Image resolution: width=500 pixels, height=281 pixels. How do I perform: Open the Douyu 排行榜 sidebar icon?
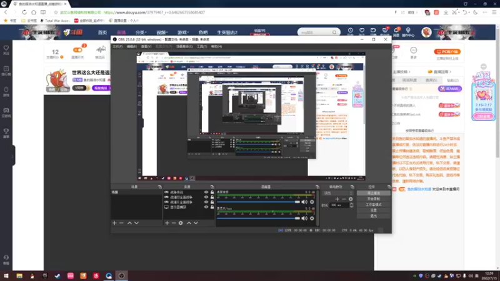point(6,71)
